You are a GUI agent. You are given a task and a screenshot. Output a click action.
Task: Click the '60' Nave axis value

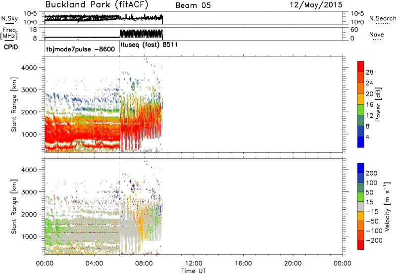point(354,30)
